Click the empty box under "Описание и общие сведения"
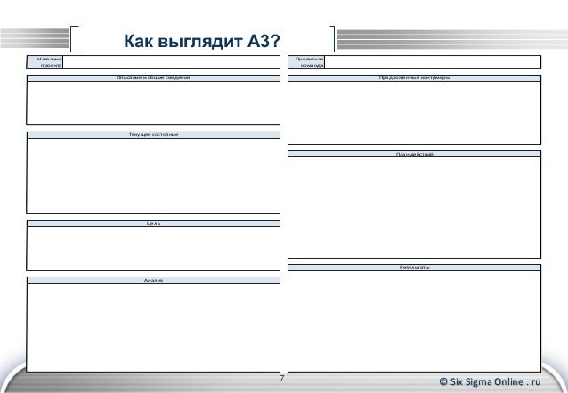The width and height of the screenshot is (568, 393). click(x=153, y=103)
